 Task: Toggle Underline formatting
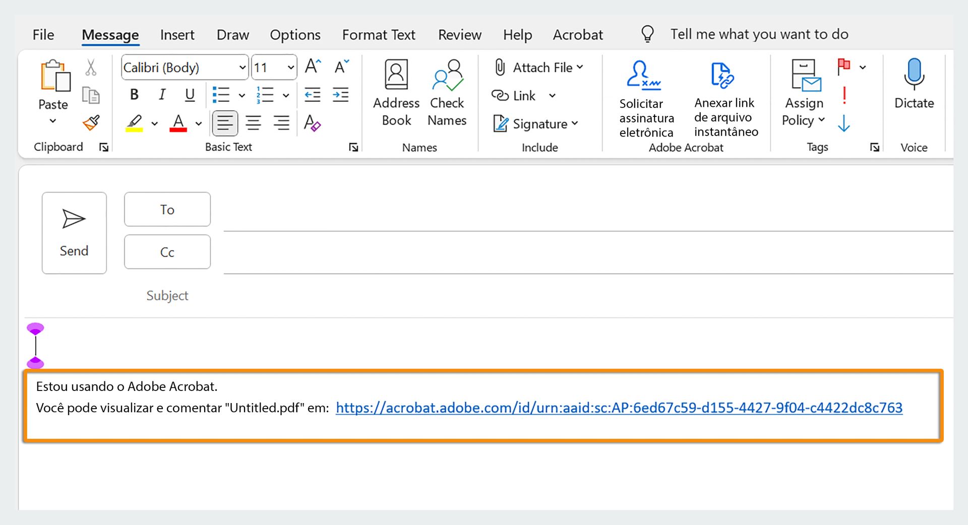190,95
